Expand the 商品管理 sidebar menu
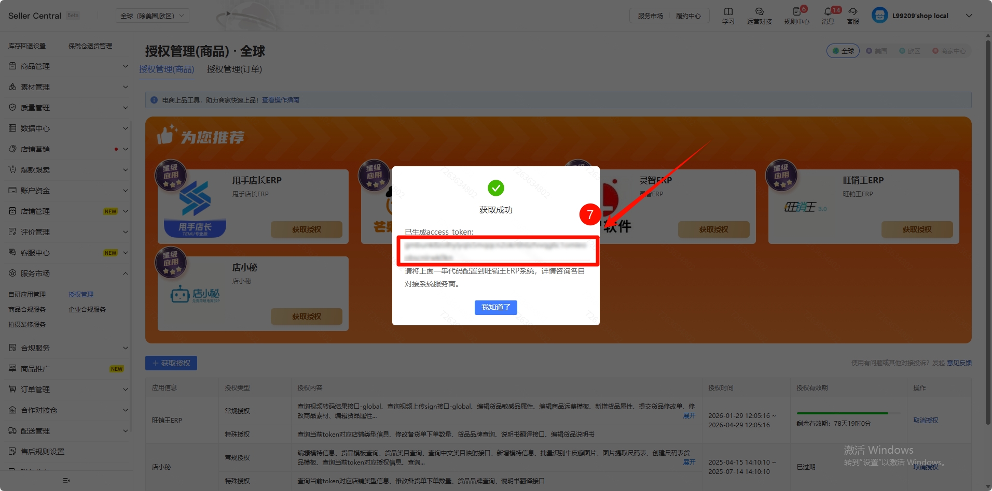 tap(67, 66)
